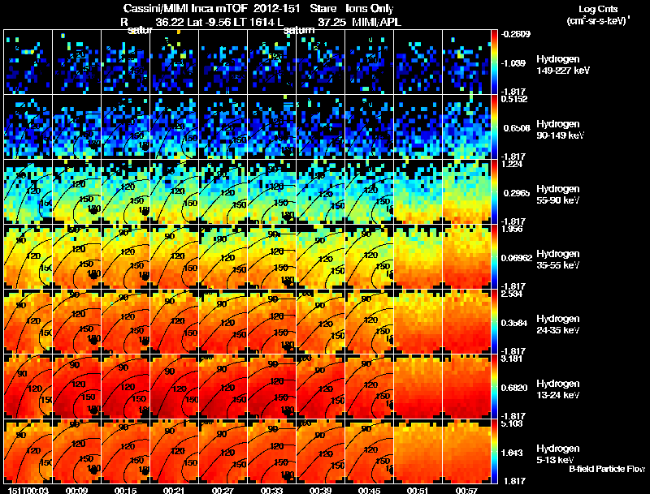Click the Hydrogen 55-90 keV label
The height and width of the screenshot is (494, 650).
tap(558, 195)
